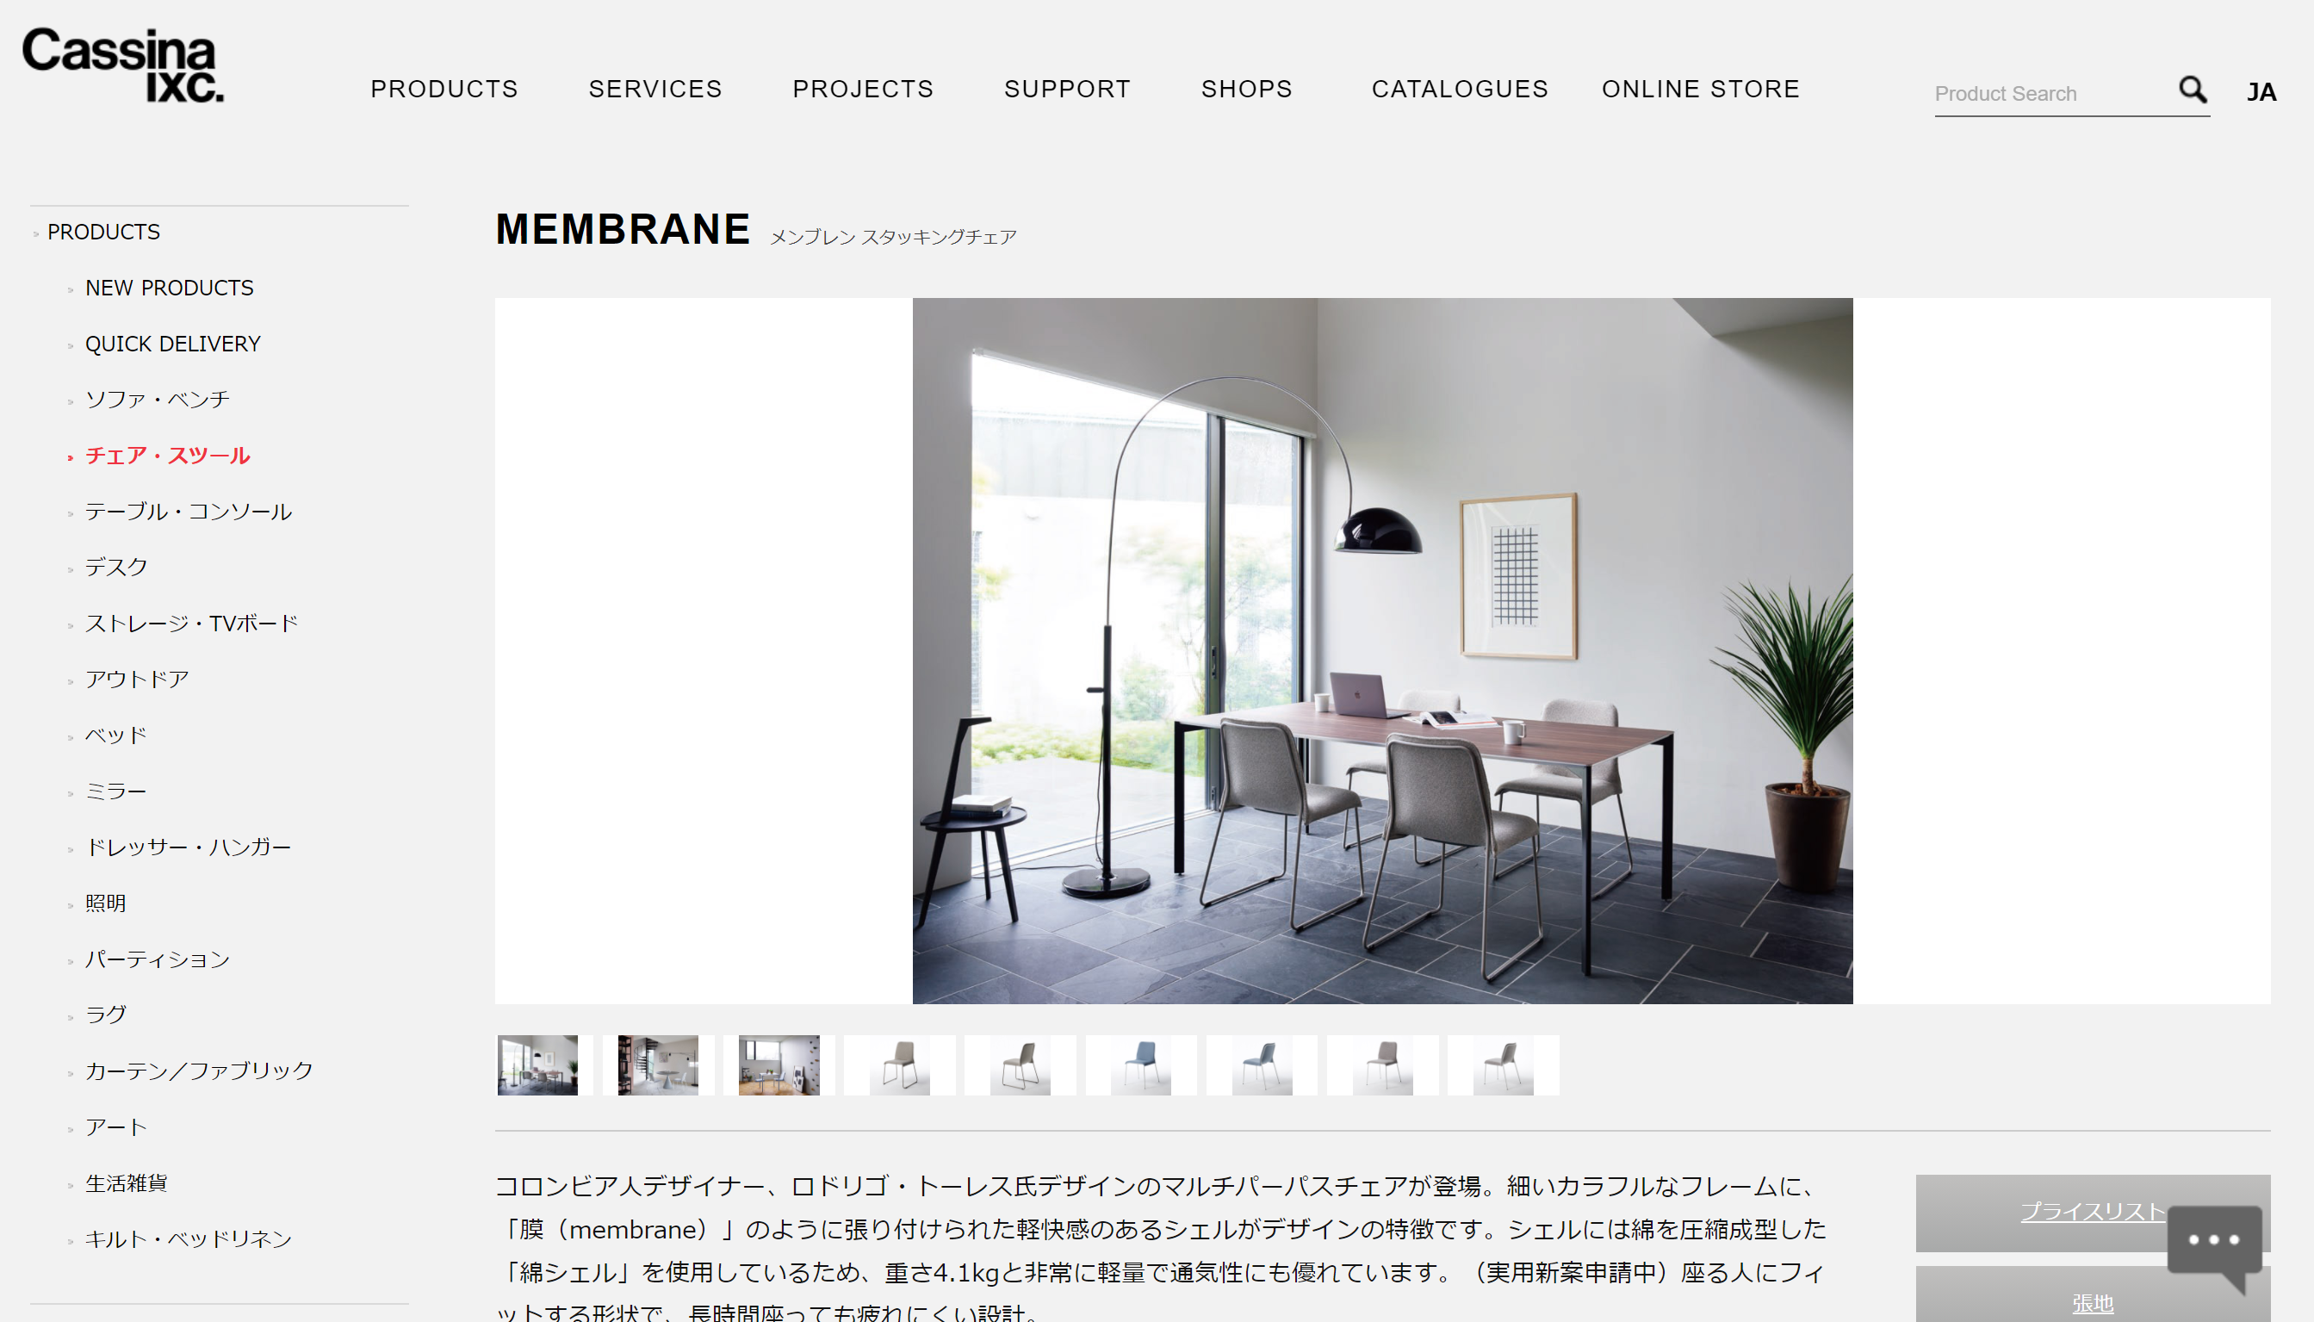
Task: Click inside the Product Search input field
Action: pos(2050,89)
